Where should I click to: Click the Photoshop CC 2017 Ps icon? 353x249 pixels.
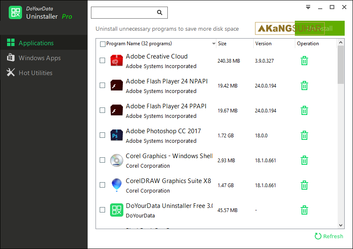click(117, 135)
